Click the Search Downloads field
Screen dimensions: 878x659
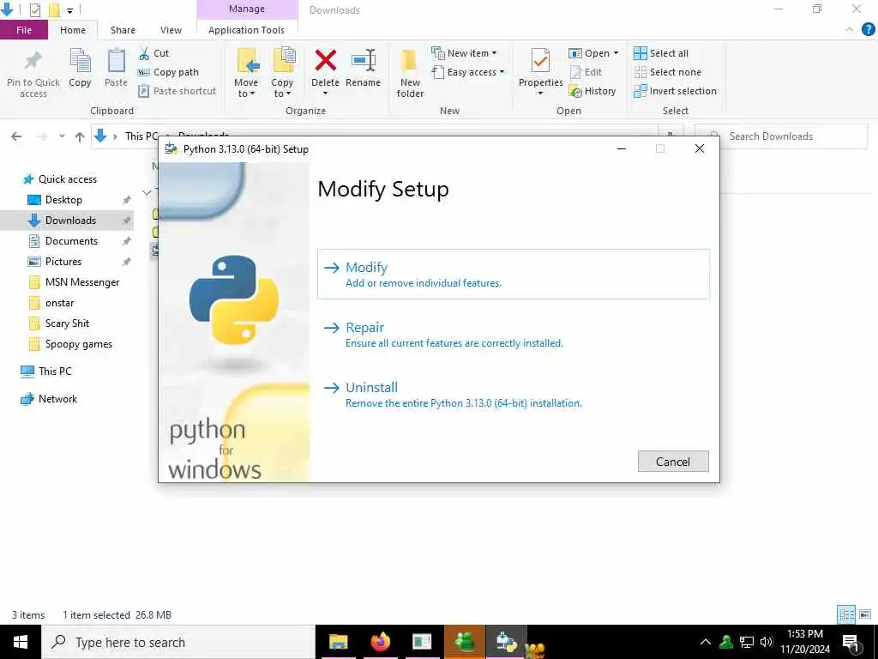click(x=781, y=136)
